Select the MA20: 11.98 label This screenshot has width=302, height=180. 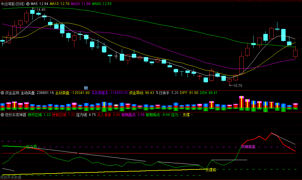pos(81,4)
